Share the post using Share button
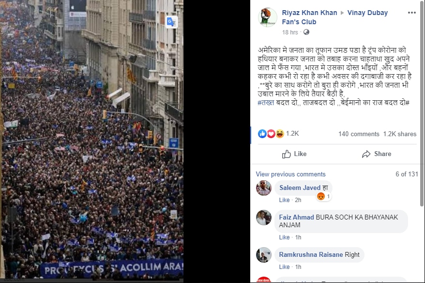Image resolution: width=425 pixels, height=283 pixels. click(x=377, y=154)
